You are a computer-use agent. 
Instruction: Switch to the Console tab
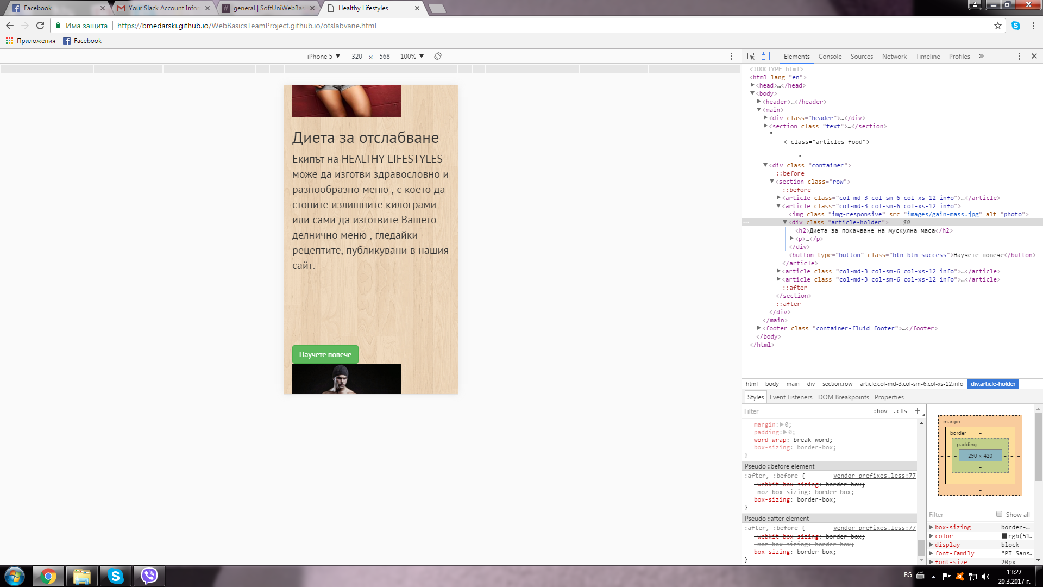(830, 57)
